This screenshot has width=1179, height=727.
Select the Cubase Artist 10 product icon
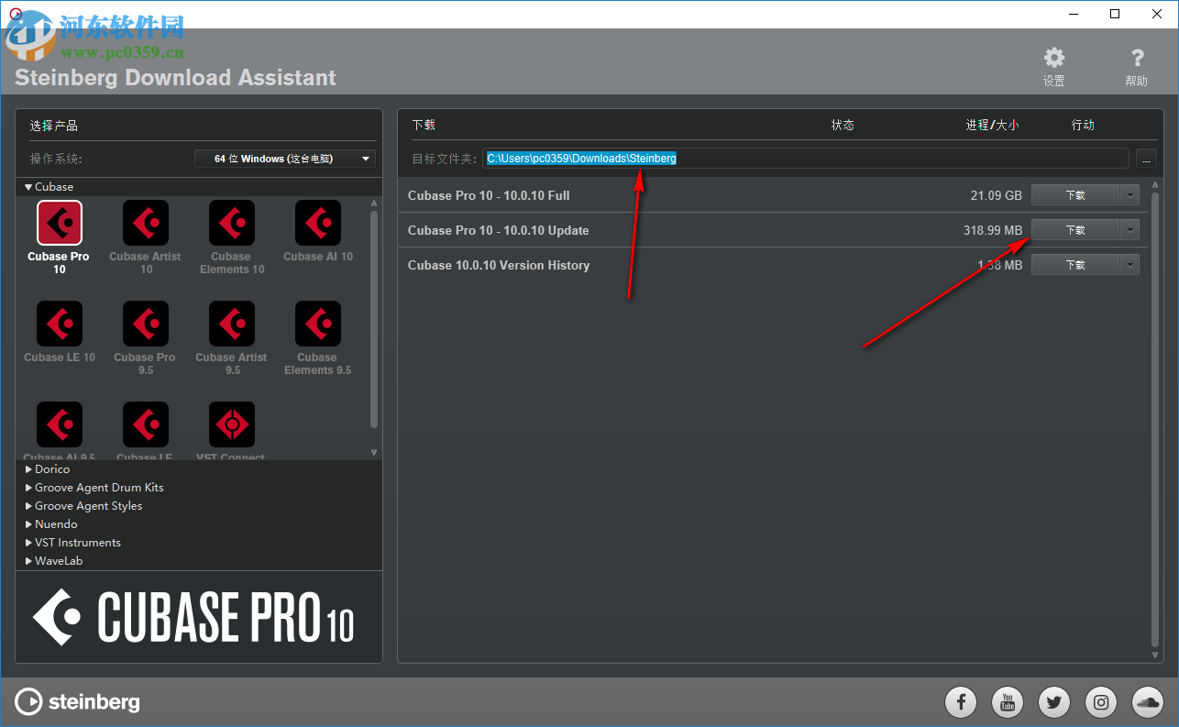click(x=145, y=223)
